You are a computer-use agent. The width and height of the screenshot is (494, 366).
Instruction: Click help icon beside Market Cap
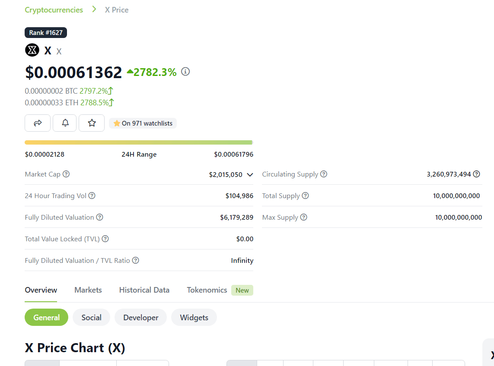pos(66,174)
